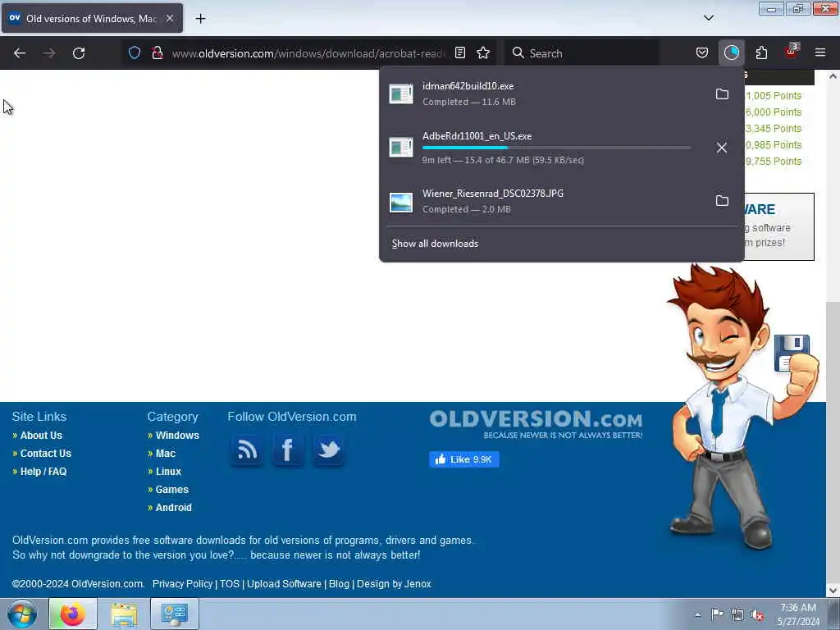
Task: List all tabs dropdown arrow
Action: click(x=708, y=18)
